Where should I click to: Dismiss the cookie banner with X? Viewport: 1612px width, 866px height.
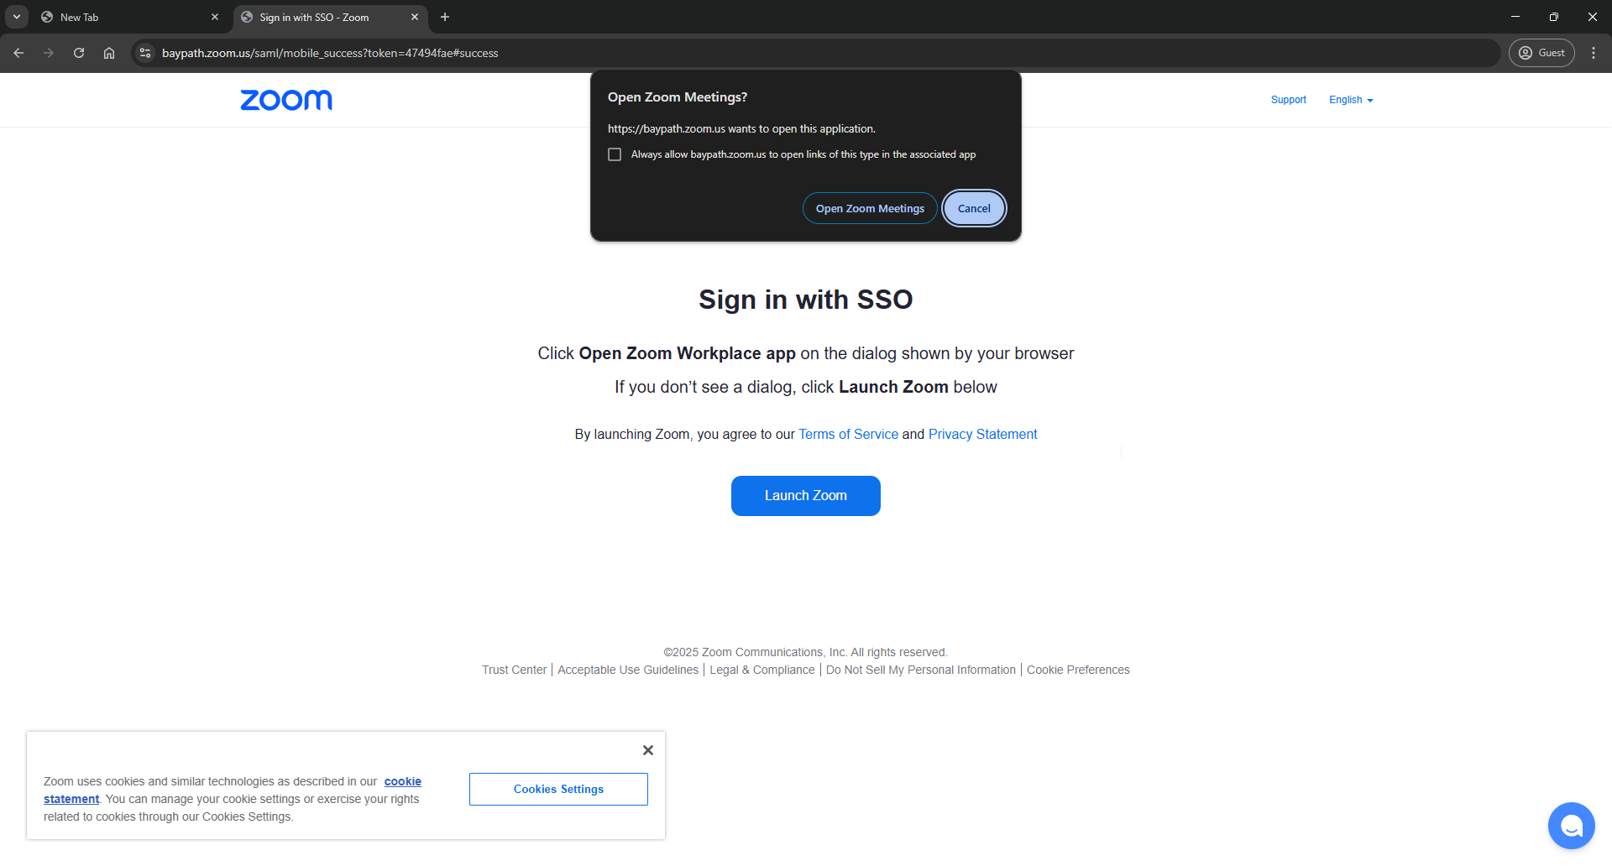[x=647, y=750]
